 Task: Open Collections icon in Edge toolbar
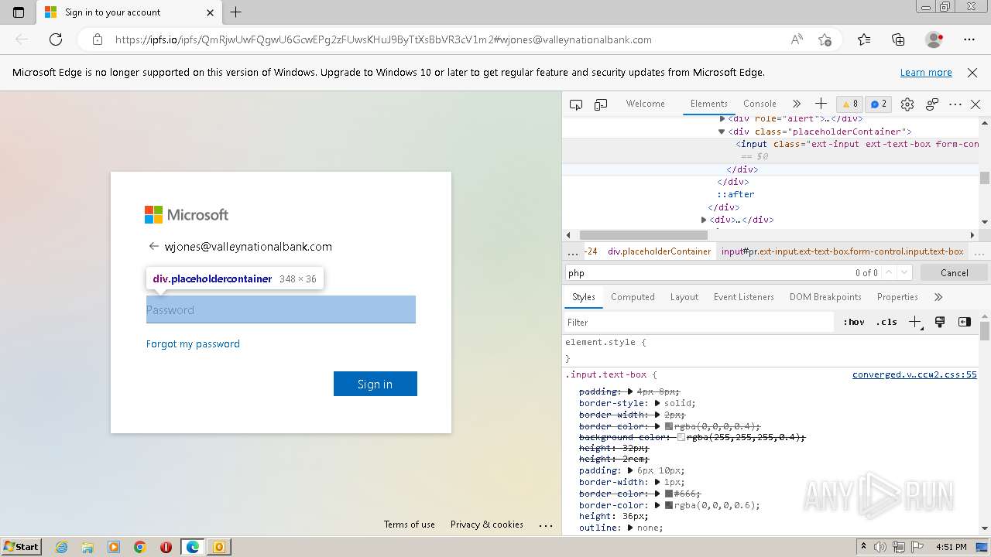[x=898, y=39]
